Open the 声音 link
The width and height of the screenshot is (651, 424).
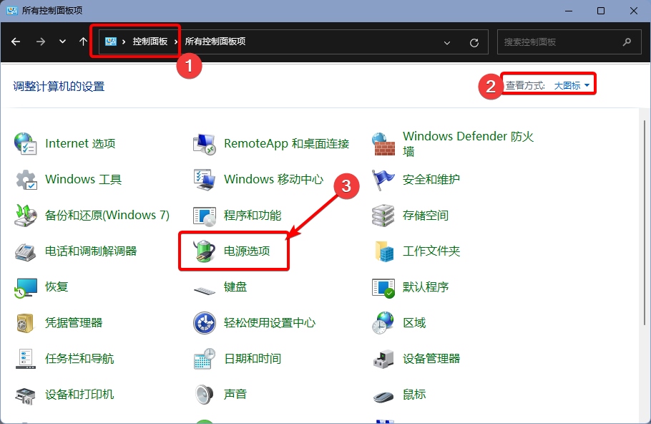(x=235, y=395)
